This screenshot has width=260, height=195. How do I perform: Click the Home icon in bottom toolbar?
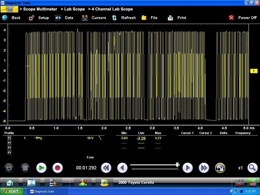pyautogui.click(x=10, y=183)
